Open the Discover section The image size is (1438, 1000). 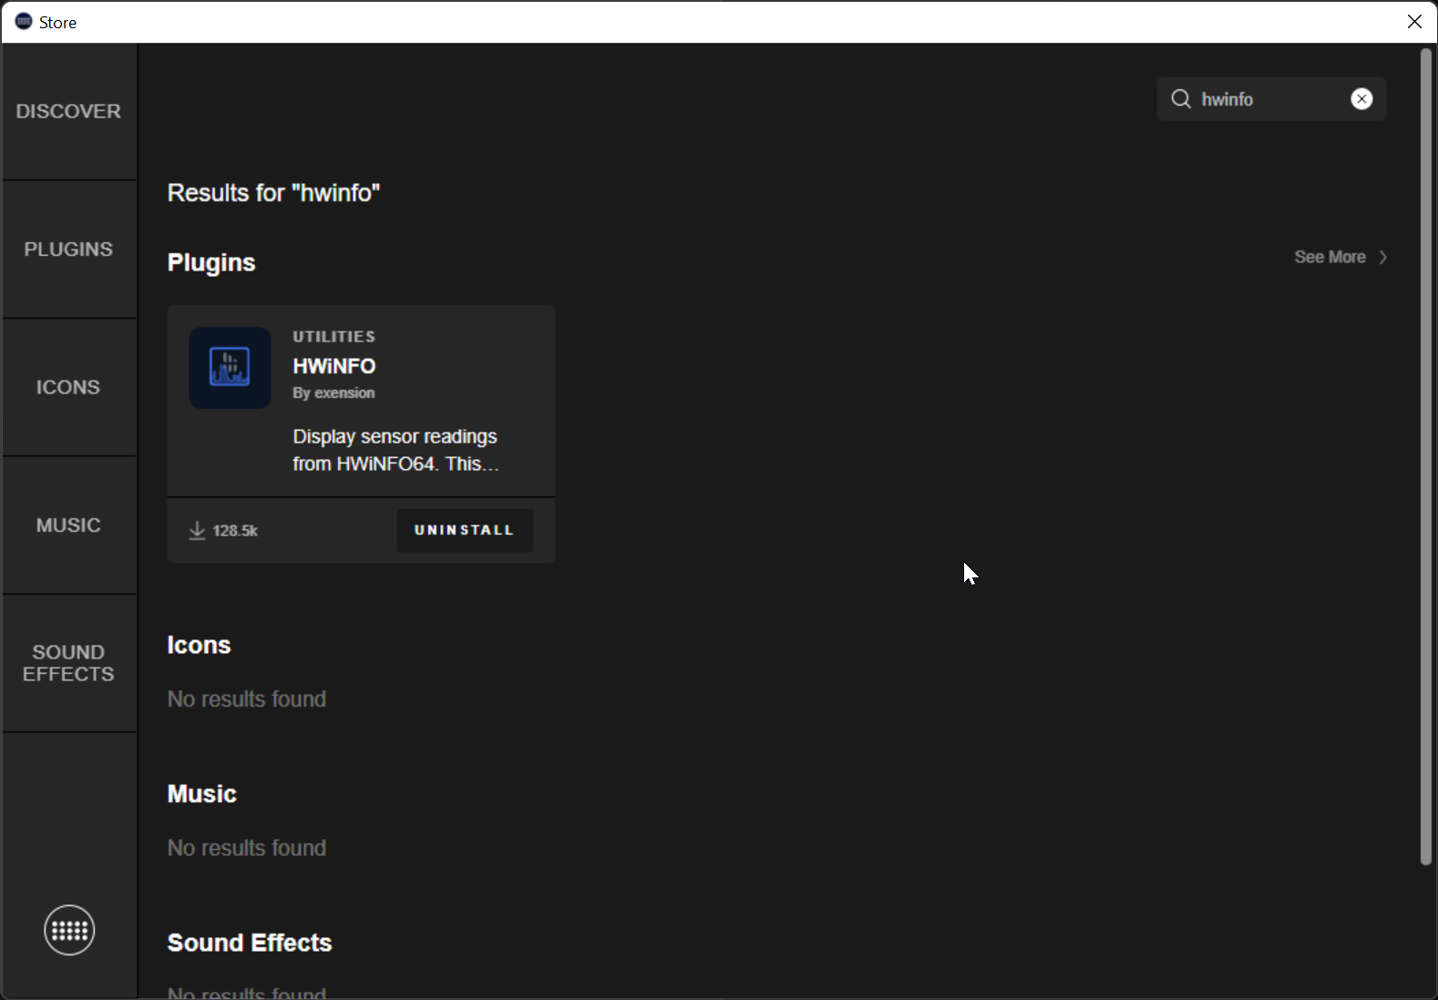click(x=68, y=111)
